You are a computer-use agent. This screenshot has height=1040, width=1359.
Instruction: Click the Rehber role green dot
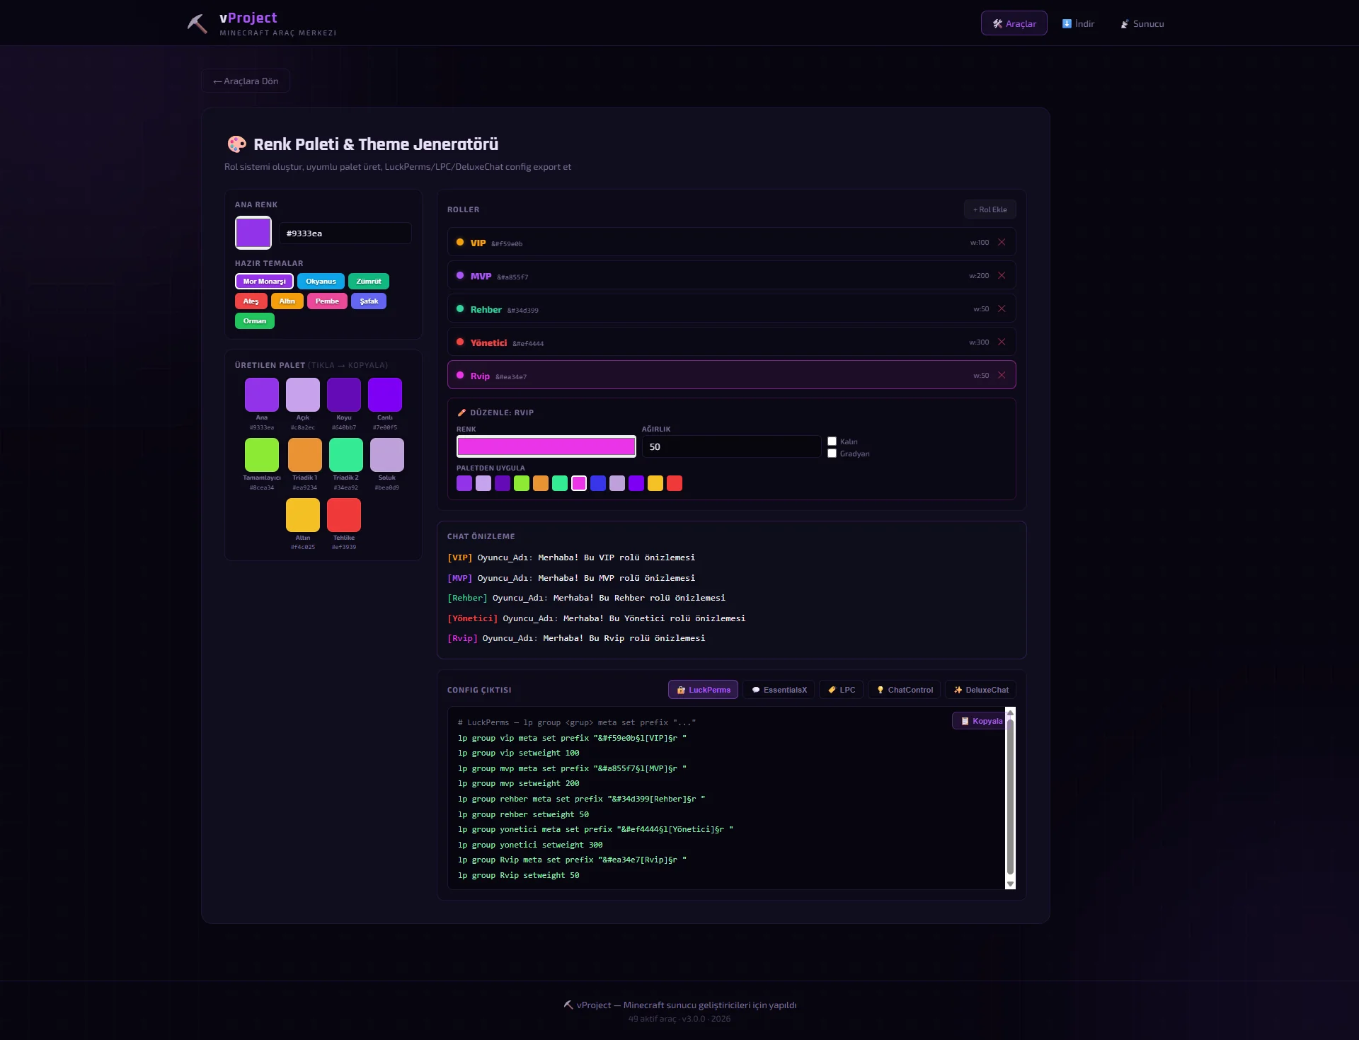(x=460, y=308)
